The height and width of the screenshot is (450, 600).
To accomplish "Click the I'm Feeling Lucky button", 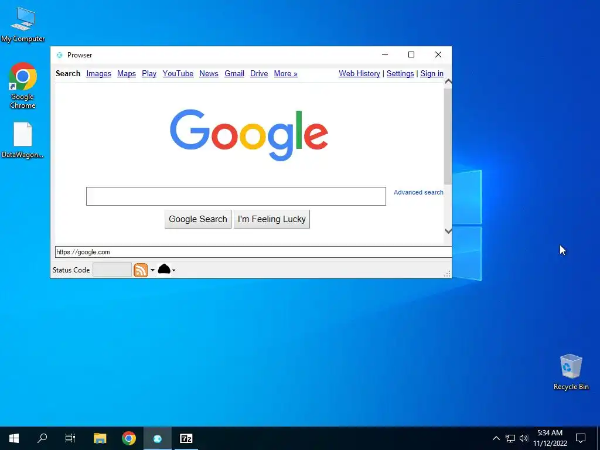I will pos(272,219).
